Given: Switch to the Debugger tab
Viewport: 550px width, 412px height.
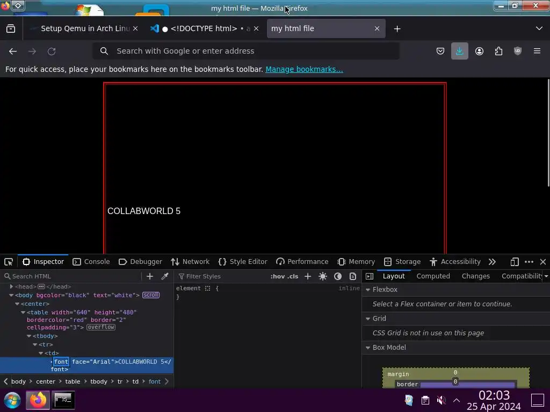Looking at the screenshot, I should (x=140, y=262).
